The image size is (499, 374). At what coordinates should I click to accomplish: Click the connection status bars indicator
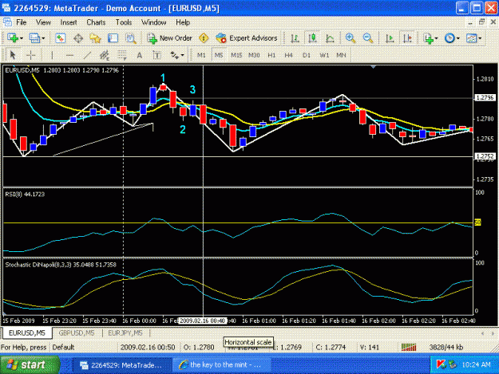[409, 348]
